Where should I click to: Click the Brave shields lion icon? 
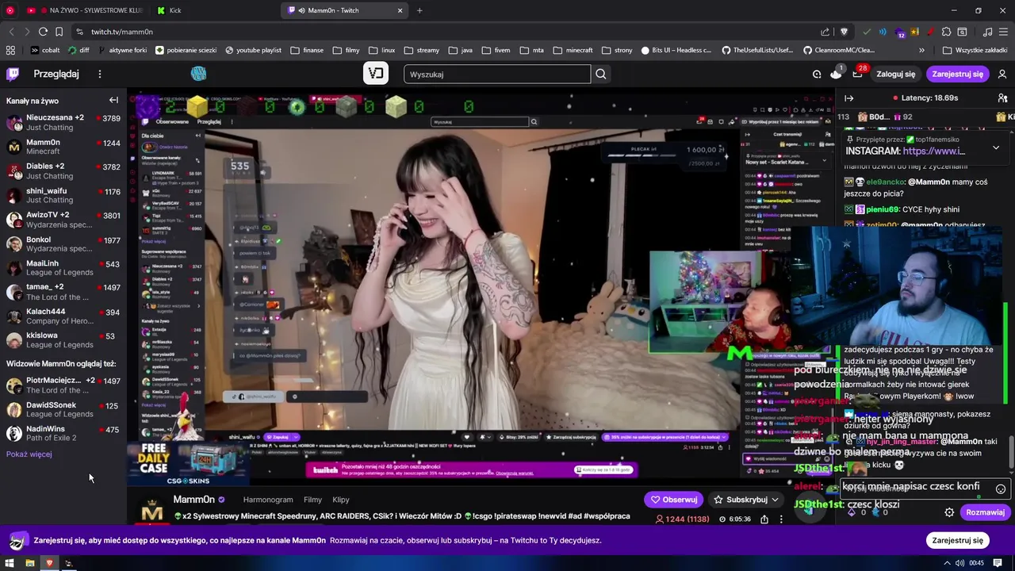tap(844, 32)
